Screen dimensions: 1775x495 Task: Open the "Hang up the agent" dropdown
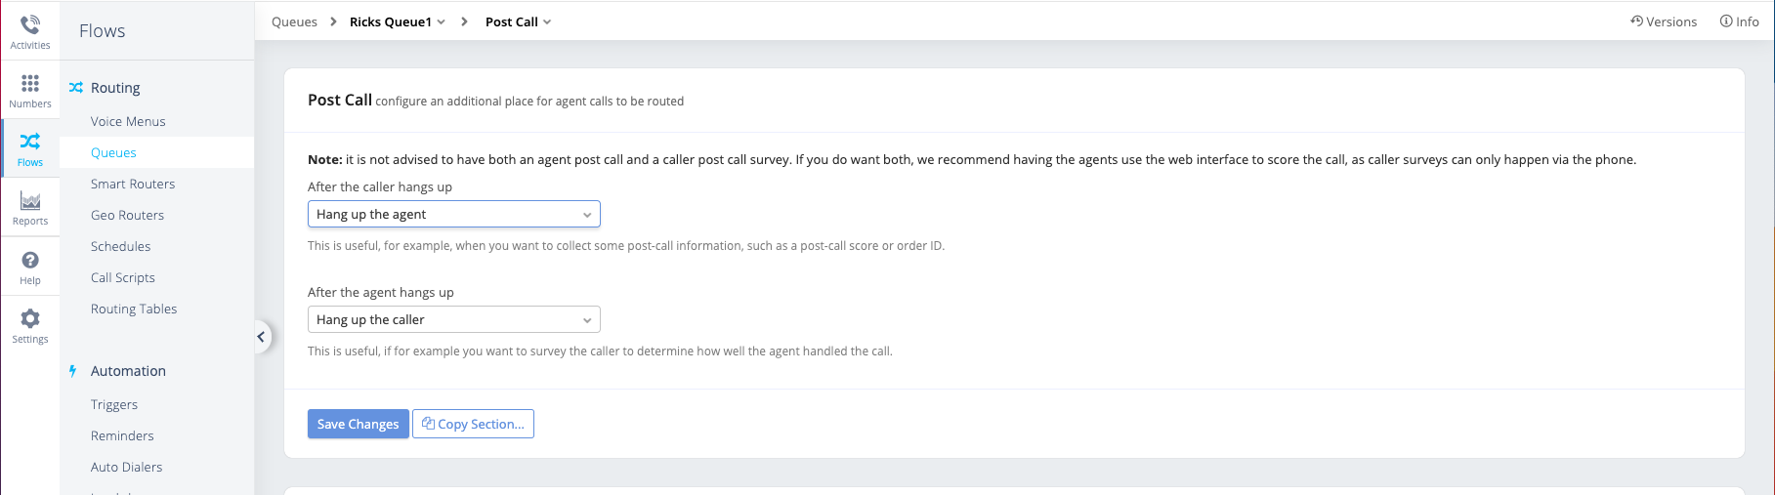pyautogui.click(x=453, y=214)
